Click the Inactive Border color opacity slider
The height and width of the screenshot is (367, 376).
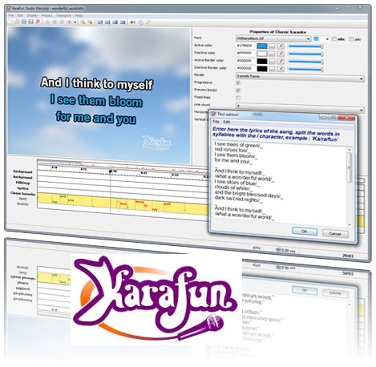tap(306, 70)
